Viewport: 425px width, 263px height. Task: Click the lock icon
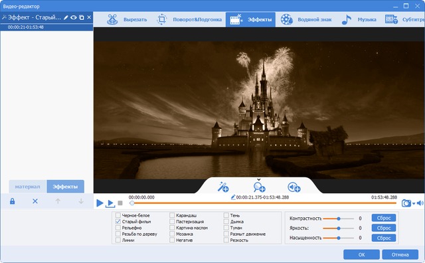(12, 201)
